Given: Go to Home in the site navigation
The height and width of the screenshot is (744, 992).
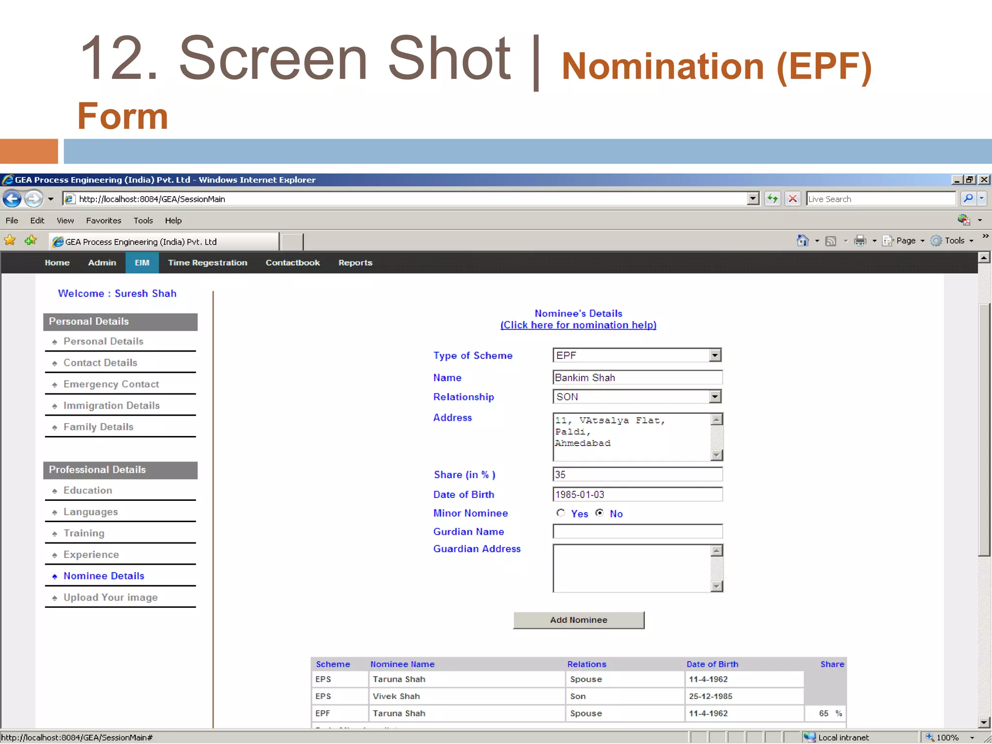Looking at the screenshot, I should coord(57,263).
